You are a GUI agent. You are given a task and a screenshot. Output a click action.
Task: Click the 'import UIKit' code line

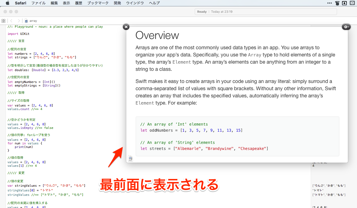[x=18, y=34]
